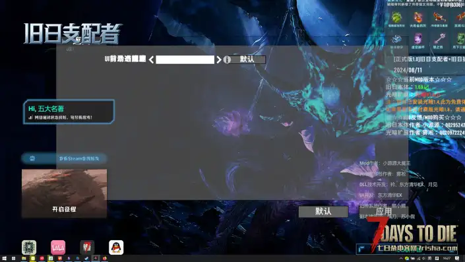
Task: Open the info icon next to the slider
Action: pyautogui.click(x=227, y=59)
